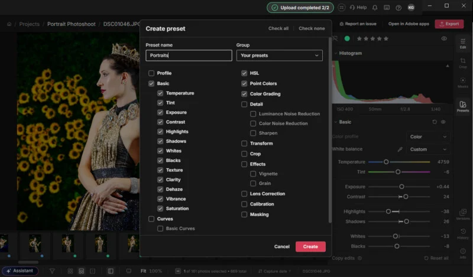
Task: Uncheck the Point Colors checkbox
Action: tap(244, 83)
